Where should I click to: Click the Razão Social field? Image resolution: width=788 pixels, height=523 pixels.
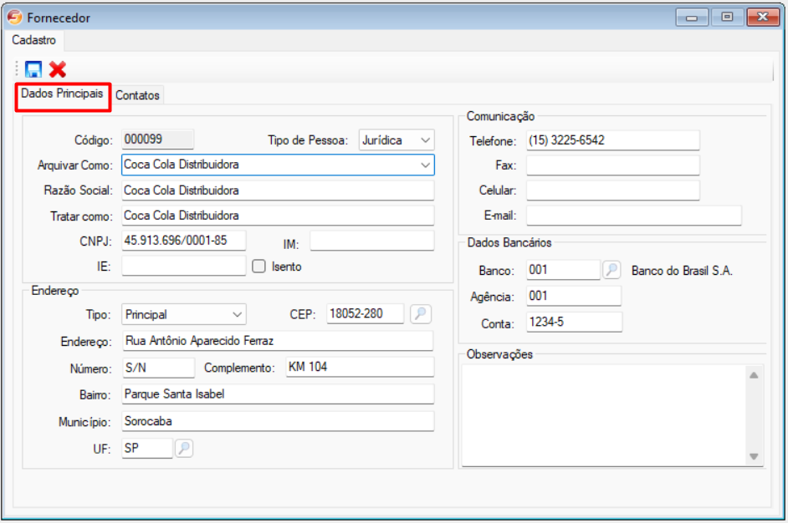pyautogui.click(x=278, y=190)
